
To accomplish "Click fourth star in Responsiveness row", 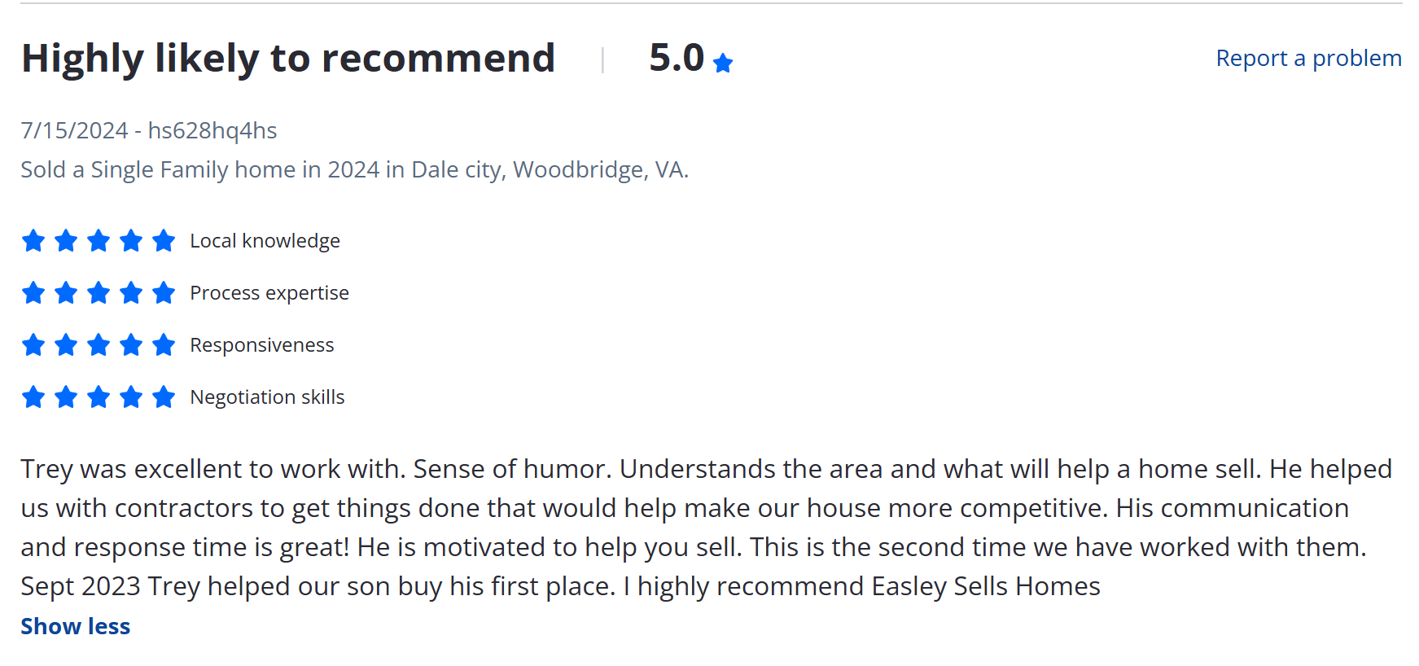I will coord(131,344).
